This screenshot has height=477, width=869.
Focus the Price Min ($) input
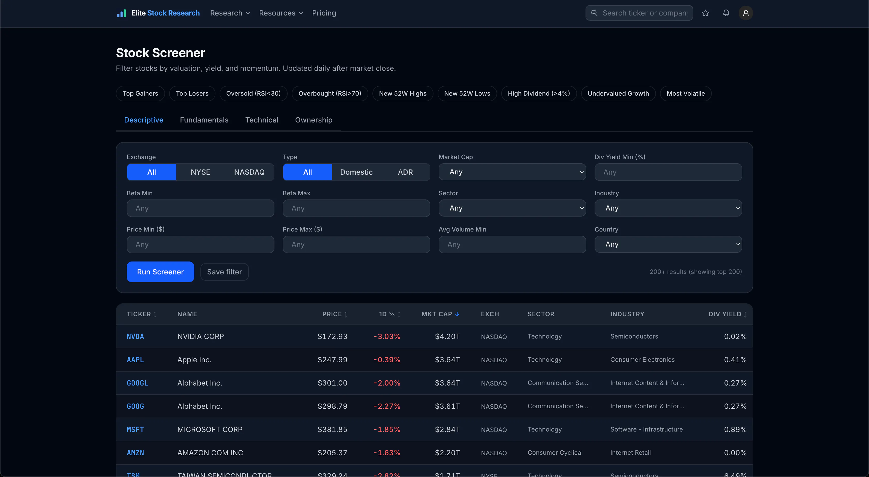200,244
